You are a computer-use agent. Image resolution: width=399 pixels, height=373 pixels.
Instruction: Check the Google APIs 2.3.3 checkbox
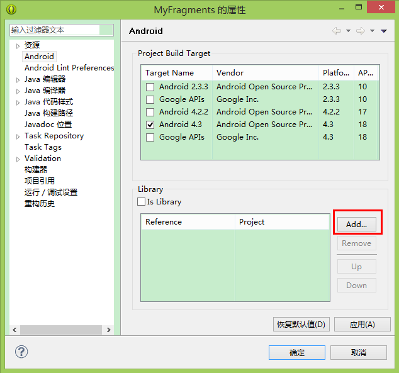coord(150,99)
